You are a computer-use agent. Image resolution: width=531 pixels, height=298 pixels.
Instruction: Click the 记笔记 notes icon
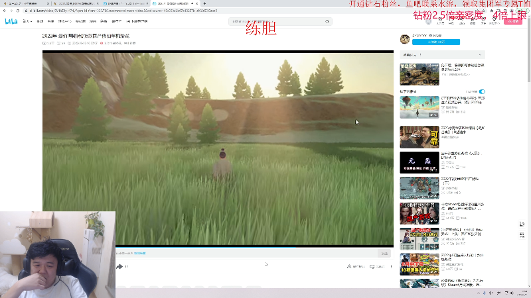click(377, 267)
